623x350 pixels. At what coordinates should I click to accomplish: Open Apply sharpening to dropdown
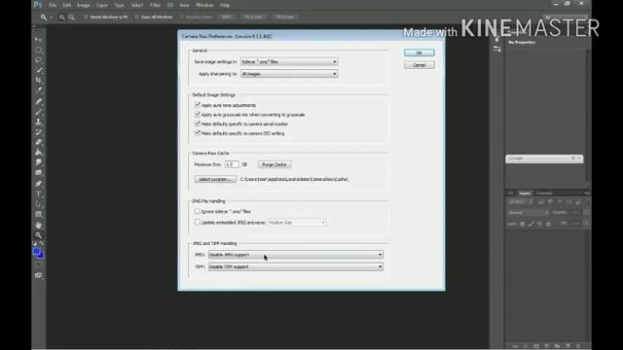point(289,74)
